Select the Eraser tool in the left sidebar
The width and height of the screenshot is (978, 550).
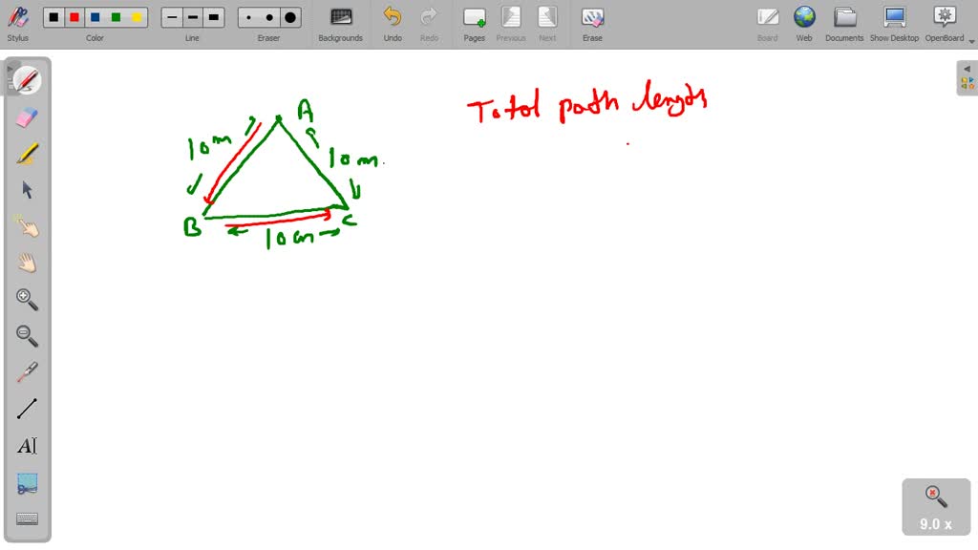(26, 116)
